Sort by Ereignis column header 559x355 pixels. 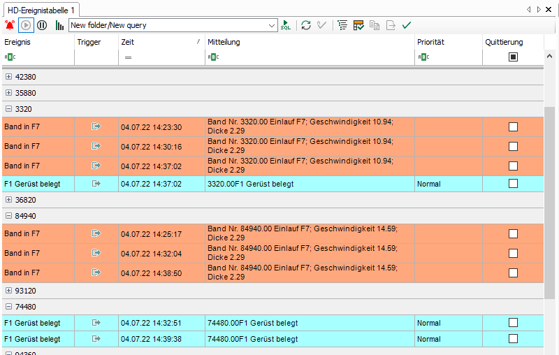38,42
